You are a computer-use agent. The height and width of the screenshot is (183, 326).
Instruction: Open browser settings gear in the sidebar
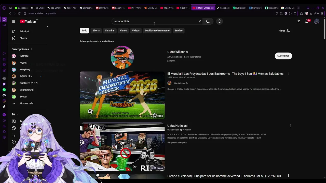tap(4, 137)
